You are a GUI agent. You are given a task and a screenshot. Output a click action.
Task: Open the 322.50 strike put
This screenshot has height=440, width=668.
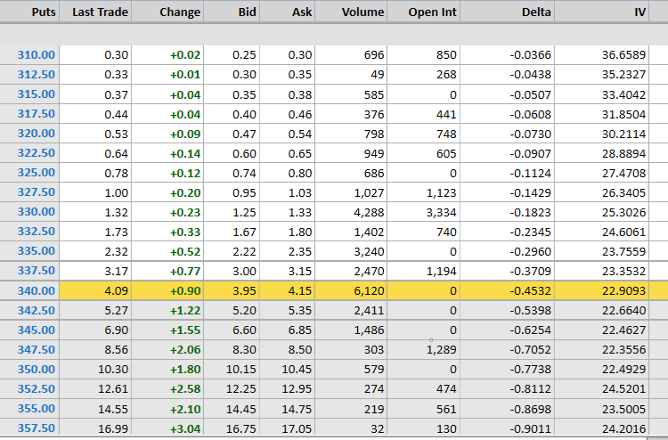(37, 153)
